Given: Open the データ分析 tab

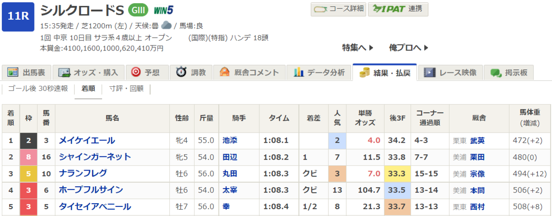Looking at the screenshot, I should point(319,72).
